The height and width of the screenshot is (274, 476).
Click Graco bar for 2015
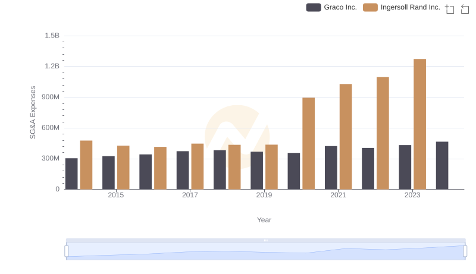pos(108,173)
